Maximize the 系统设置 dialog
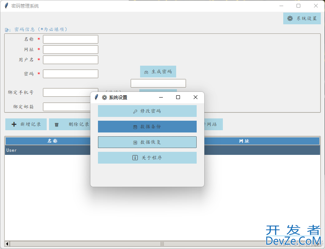325x249 pixels. (x=178, y=97)
